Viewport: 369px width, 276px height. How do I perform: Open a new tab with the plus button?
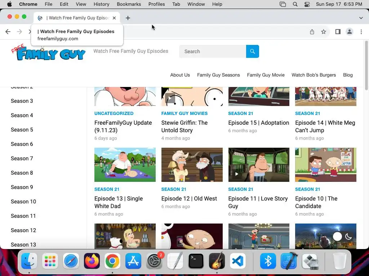point(128,18)
